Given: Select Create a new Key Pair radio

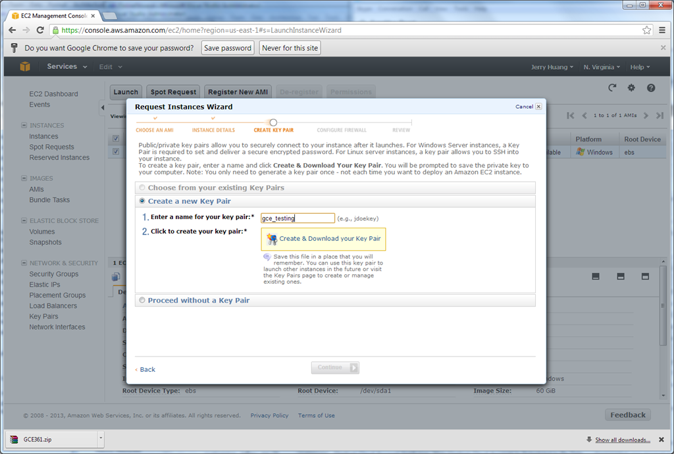Looking at the screenshot, I should (x=142, y=201).
